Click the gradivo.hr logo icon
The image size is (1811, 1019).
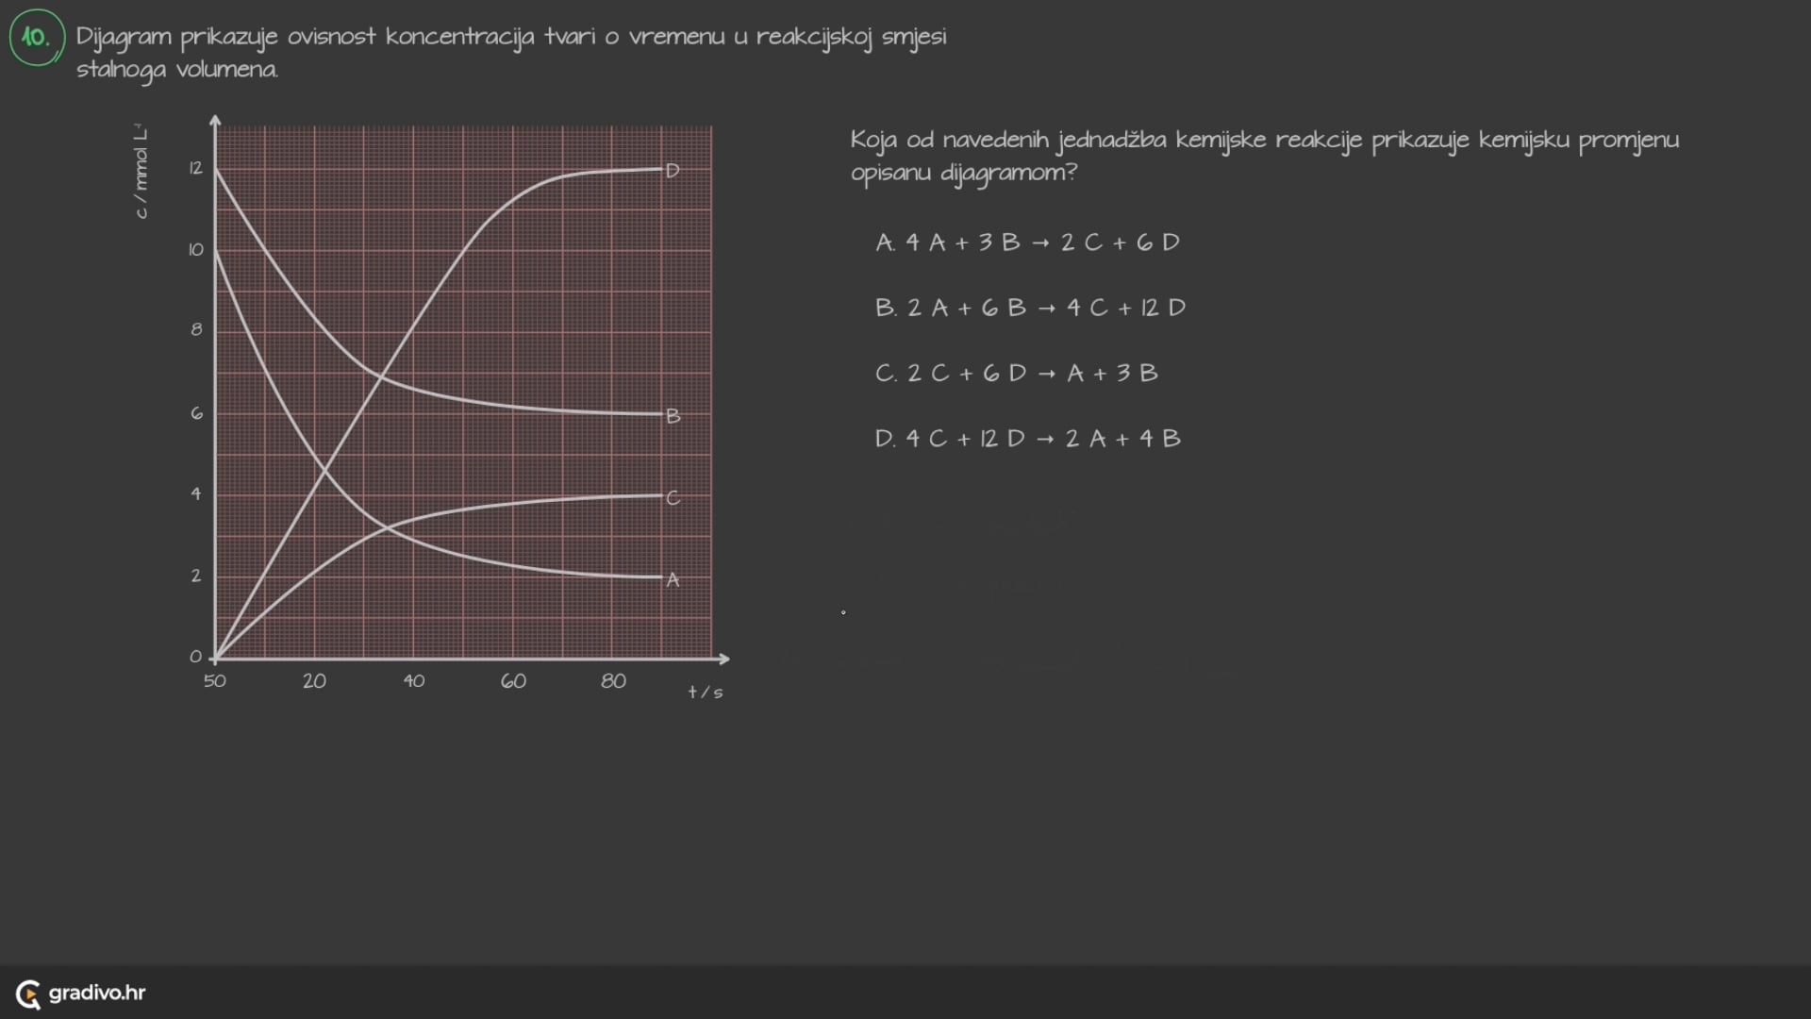pos(28,994)
